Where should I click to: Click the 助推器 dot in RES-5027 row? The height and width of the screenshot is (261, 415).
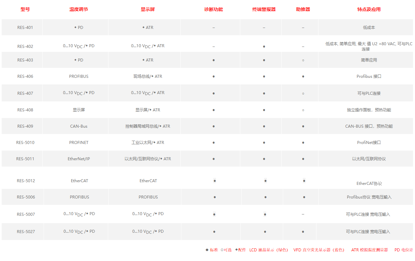click(x=303, y=232)
